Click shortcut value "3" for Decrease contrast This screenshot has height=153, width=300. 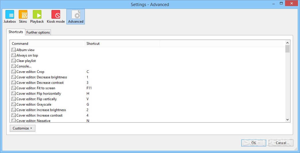(87, 83)
